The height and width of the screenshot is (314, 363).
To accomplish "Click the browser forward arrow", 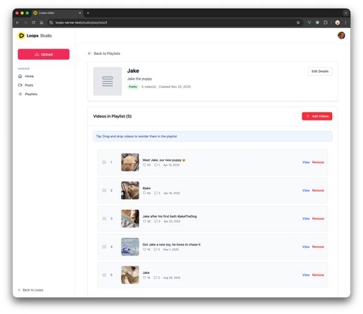I will [x=25, y=23].
